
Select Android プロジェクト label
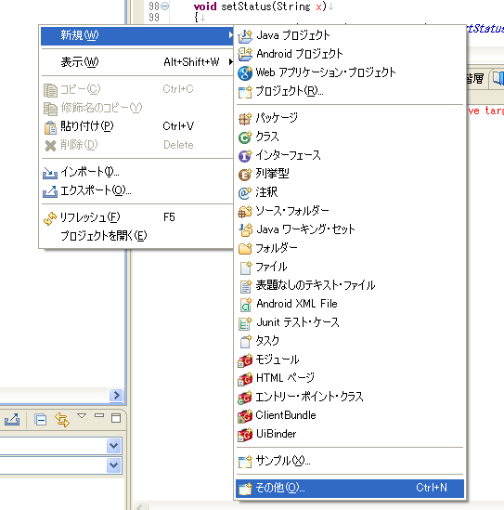[x=299, y=54]
